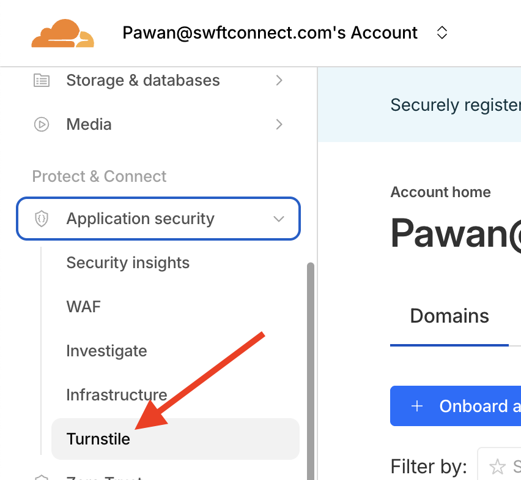
Task: Go to the WAF page
Action: pos(83,307)
